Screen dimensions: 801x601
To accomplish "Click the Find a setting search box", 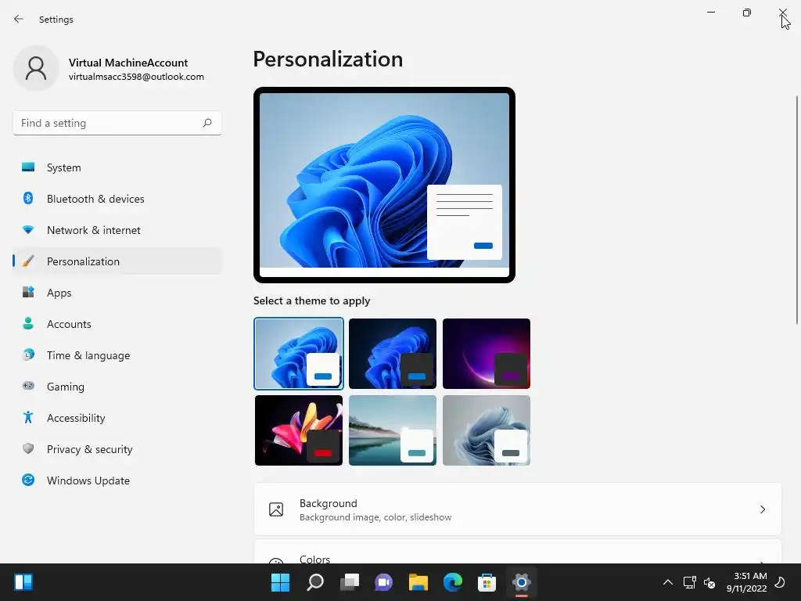I will click(x=117, y=123).
